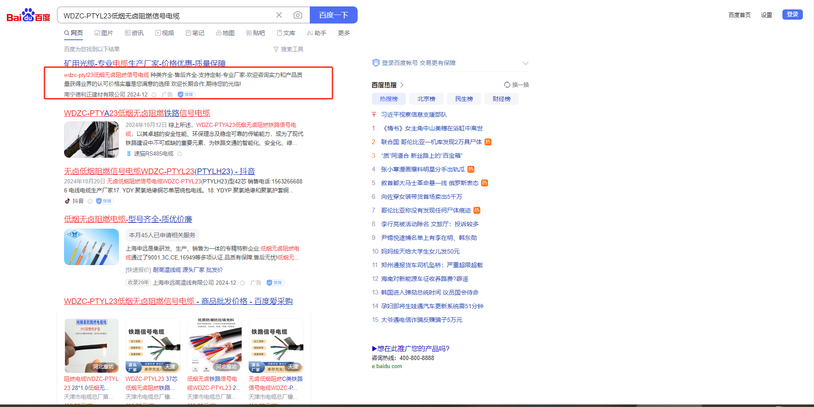Click the refresh icon next to 换一换
Screen dimensions: 814x407
click(x=507, y=85)
